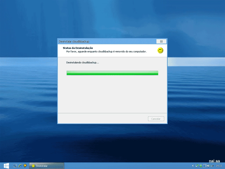The height and width of the screenshot is (169, 225).
Task: Click the smiley icon on the taskbar button
Action: pyautogui.click(x=33, y=166)
